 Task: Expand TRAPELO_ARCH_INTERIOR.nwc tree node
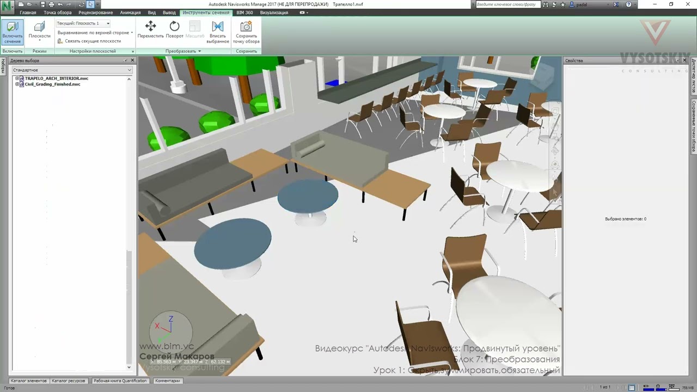click(17, 78)
